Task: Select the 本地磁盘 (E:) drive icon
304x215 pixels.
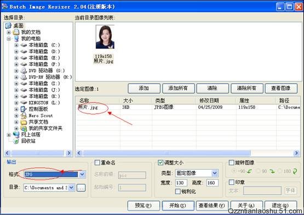Action: pyautogui.click(x=24, y=58)
